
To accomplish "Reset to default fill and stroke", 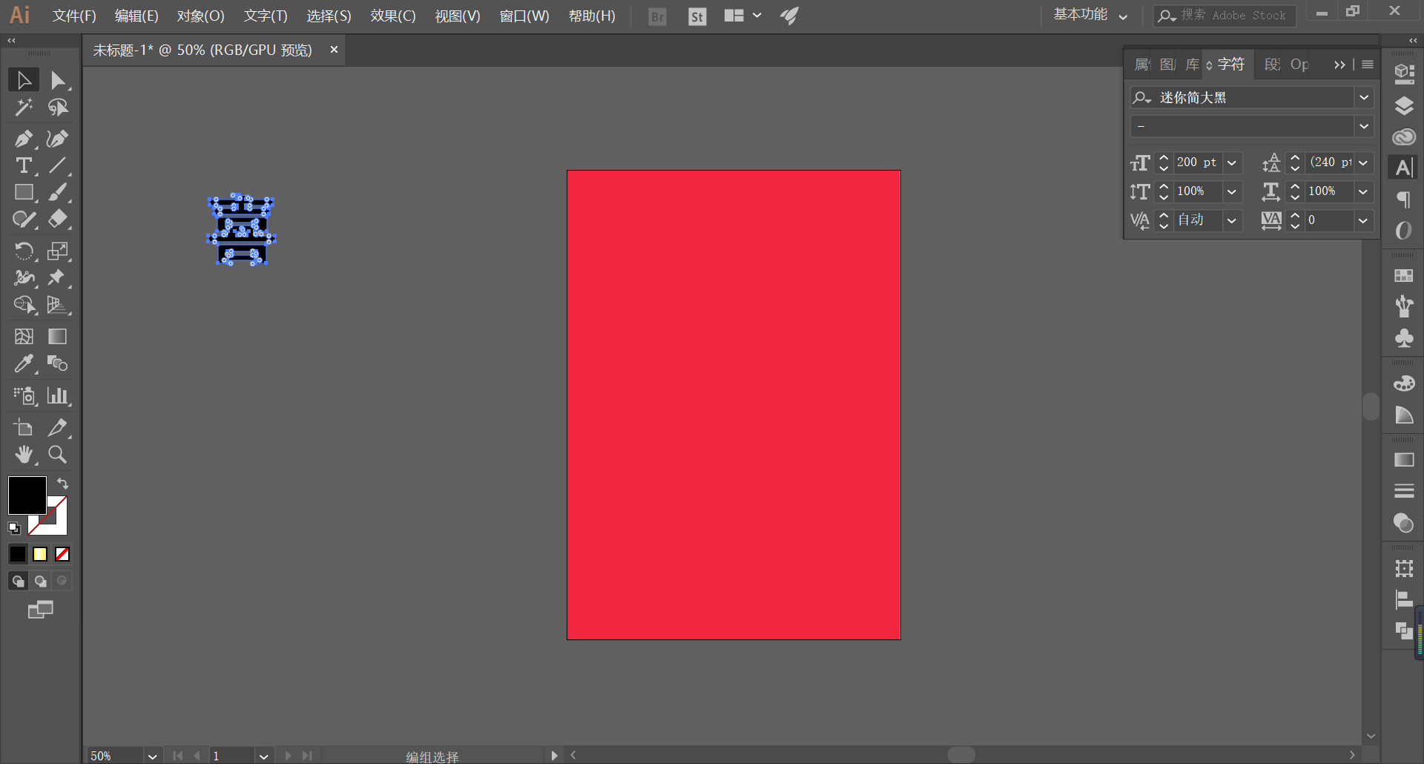I will pos(14,528).
